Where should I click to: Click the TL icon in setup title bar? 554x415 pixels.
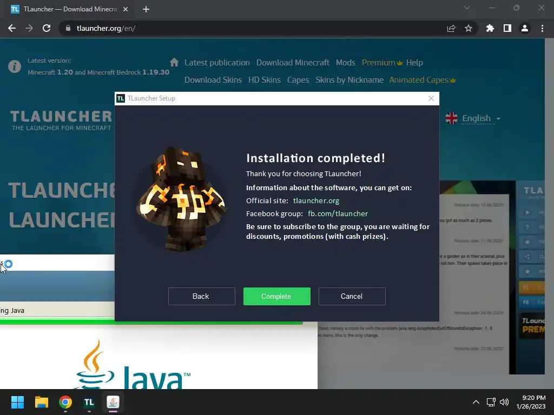[121, 98]
